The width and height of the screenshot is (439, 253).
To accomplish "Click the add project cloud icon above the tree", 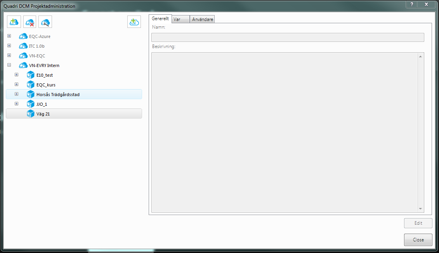I will click(x=134, y=22).
